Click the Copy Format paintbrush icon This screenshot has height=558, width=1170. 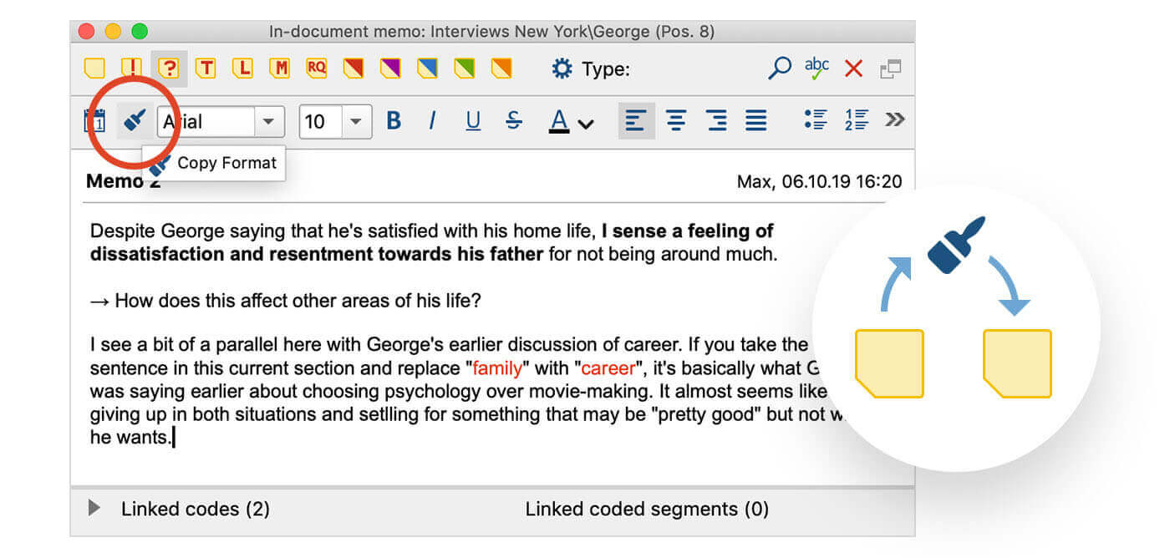(135, 121)
